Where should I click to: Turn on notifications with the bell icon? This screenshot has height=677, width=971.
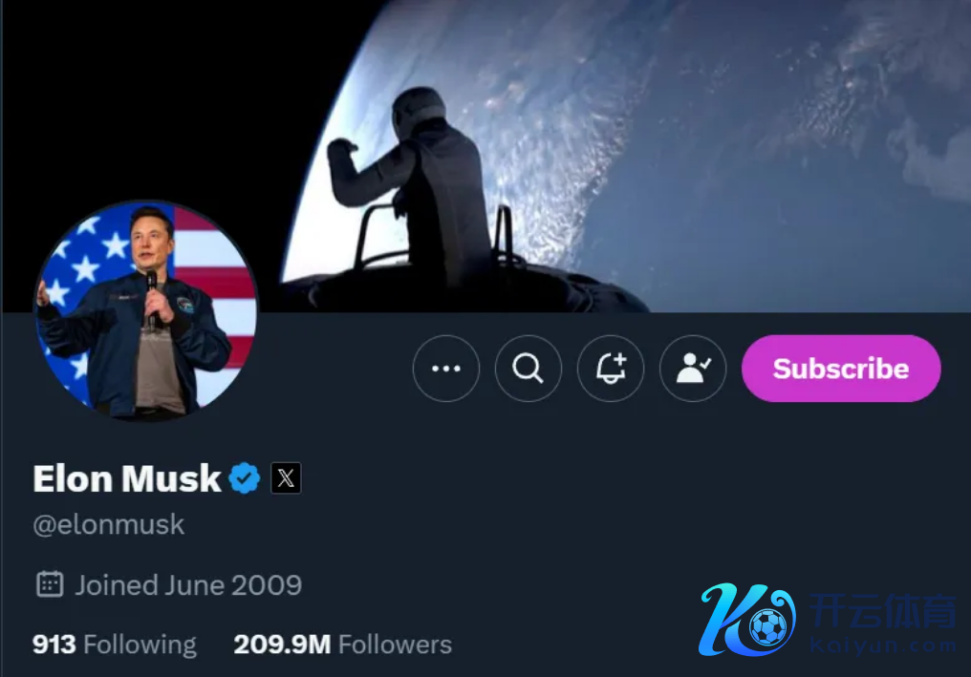tap(611, 369)
